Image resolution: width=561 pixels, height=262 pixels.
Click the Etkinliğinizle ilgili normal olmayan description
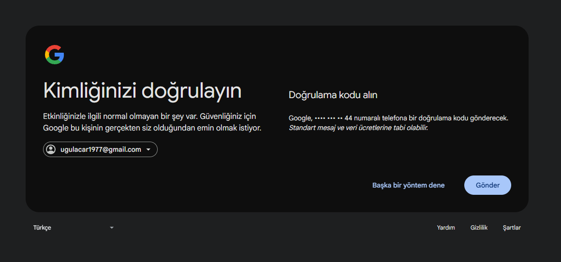click(x=152, y=122)
